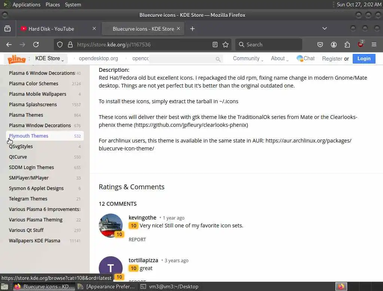
Task: Switch to Appearance Preferences taskbar window
Action: point(106,287)
